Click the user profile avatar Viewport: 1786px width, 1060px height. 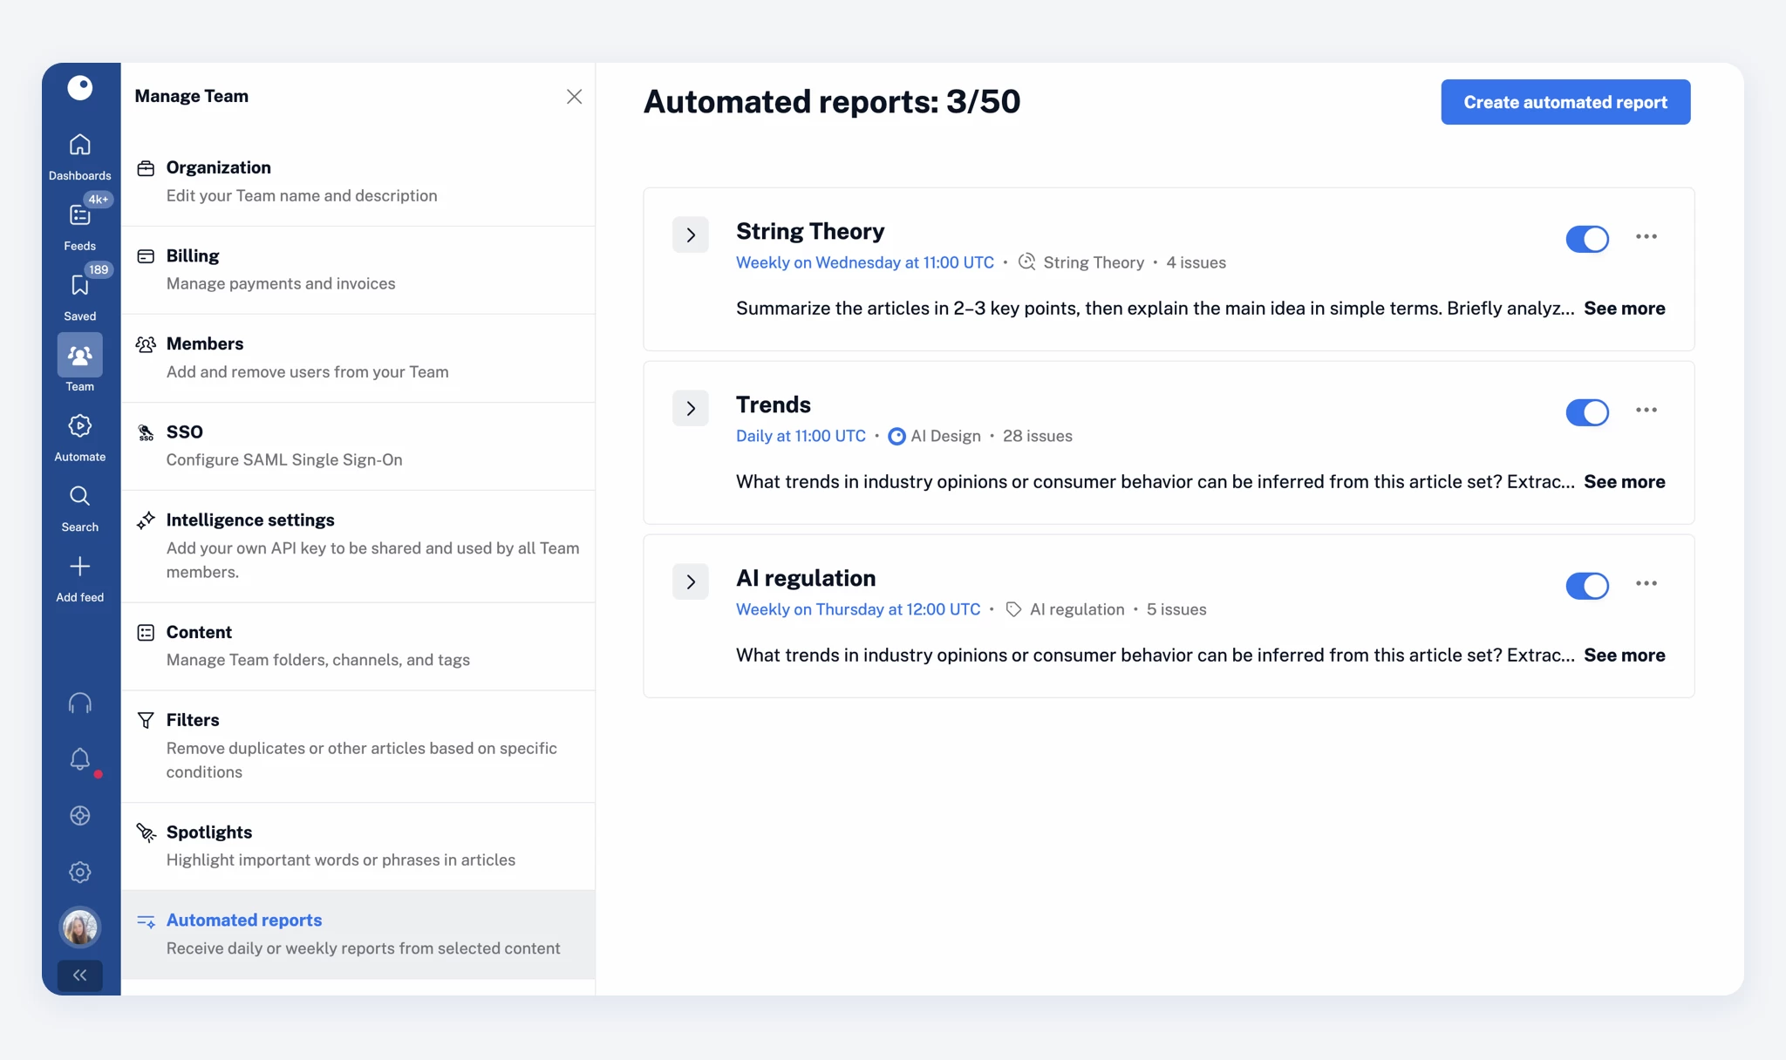pos(79,927)
